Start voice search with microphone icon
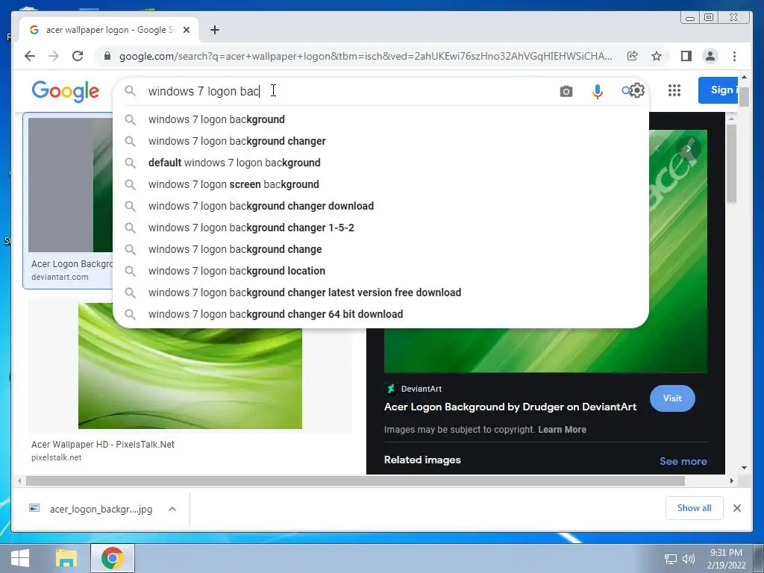The height and width of the screenshot is (573, 764). pyautogui.click(x=597, y=91)
